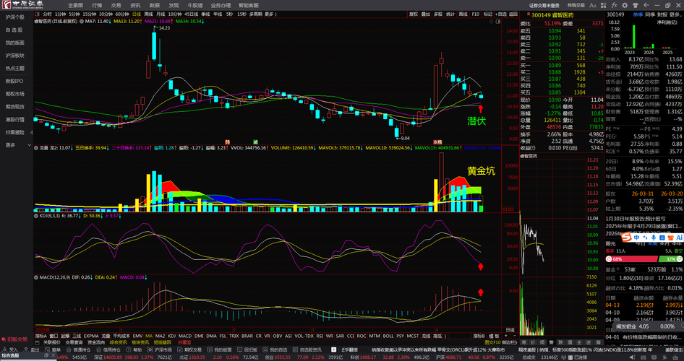The height and width of the screenshot is (361, 684).
Task: Toggle the 叠加 overlay button
Action: click(x=426, y=14)
